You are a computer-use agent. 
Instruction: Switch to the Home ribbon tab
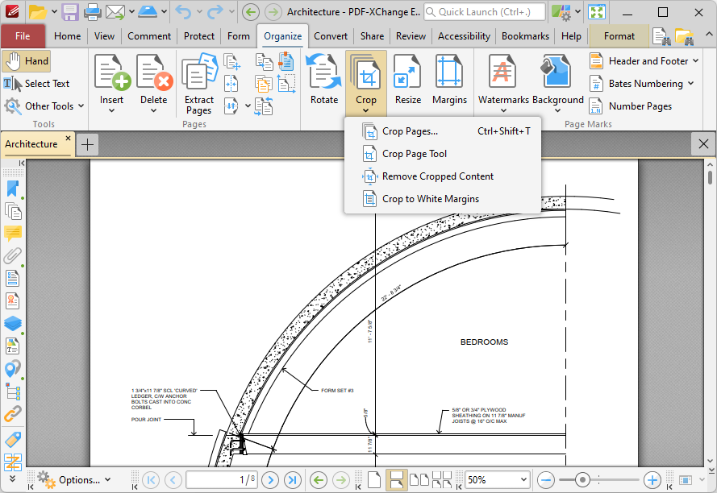click(67, 36)
